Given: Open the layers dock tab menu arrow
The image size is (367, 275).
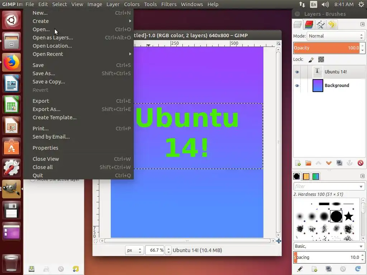Looking at the screenshot, I should click(x=362, y=24).
